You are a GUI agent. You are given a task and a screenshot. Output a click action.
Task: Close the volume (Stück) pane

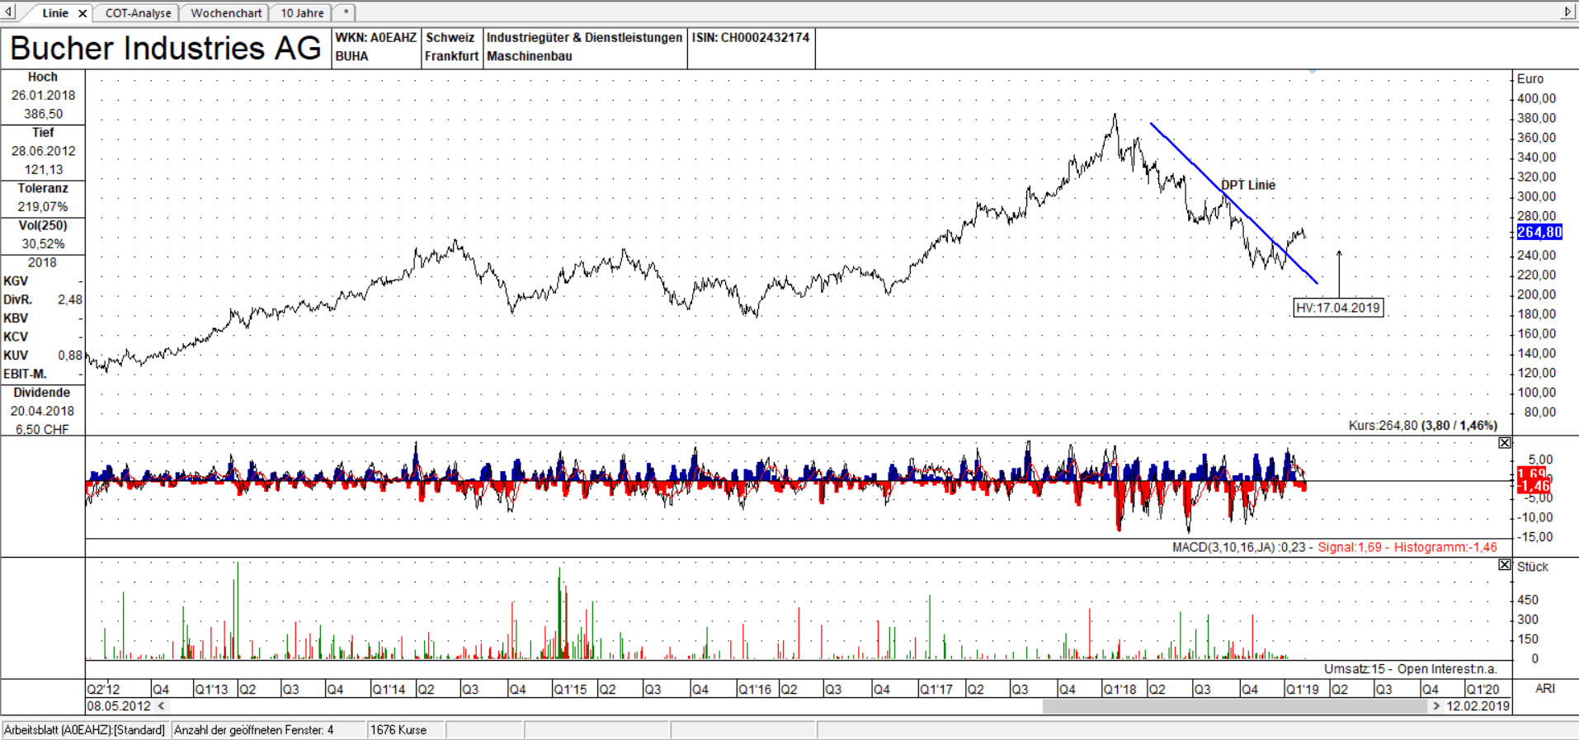[x=1505, y=565]
